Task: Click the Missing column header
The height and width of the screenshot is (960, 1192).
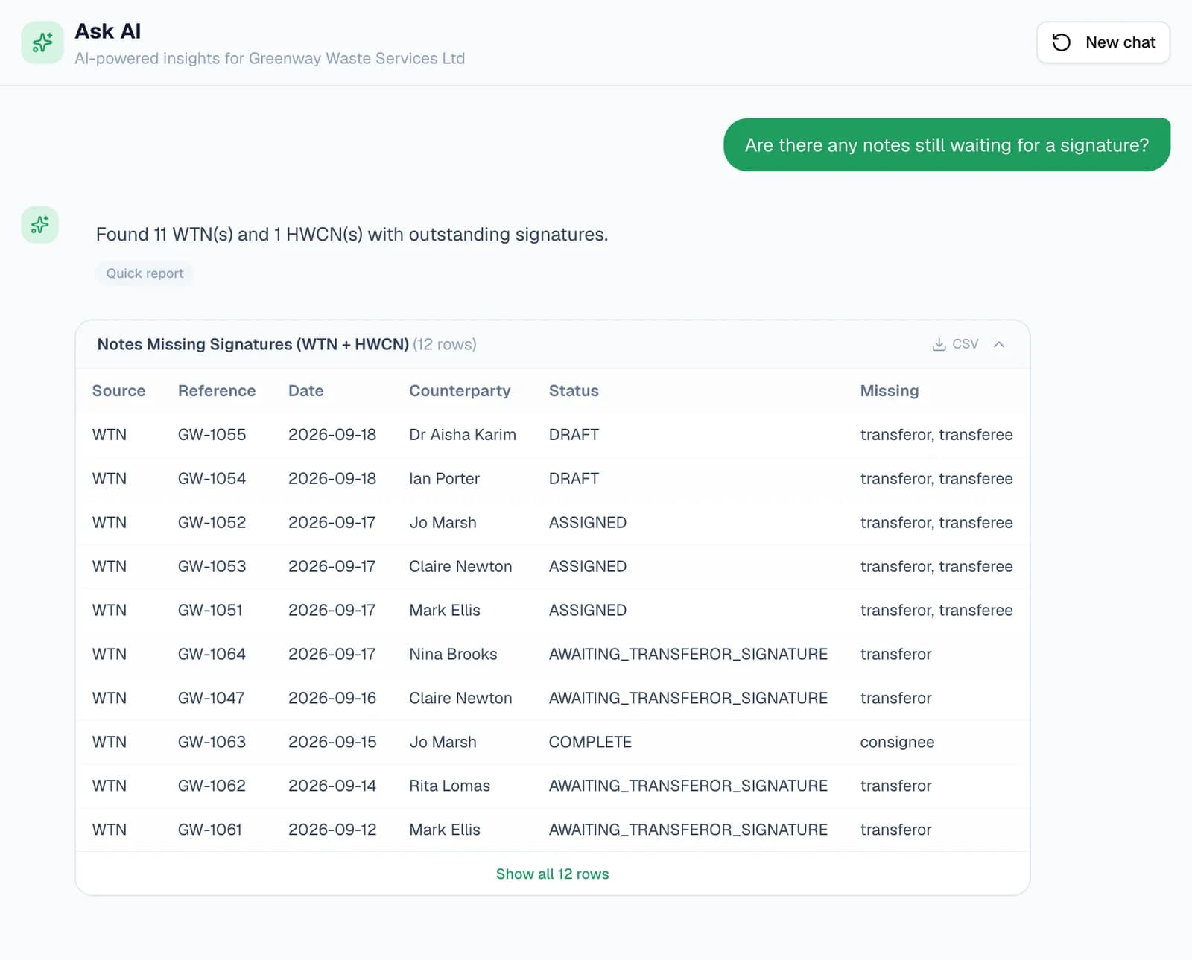Action: point(889,391)
